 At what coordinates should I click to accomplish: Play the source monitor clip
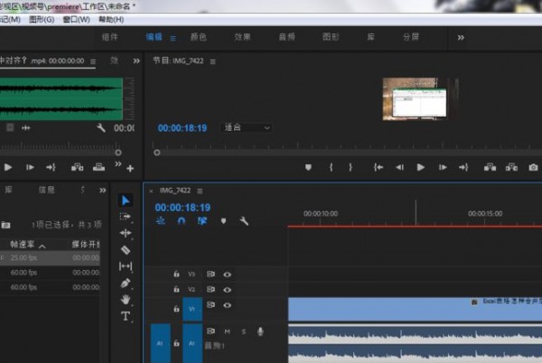coord(8,168)
